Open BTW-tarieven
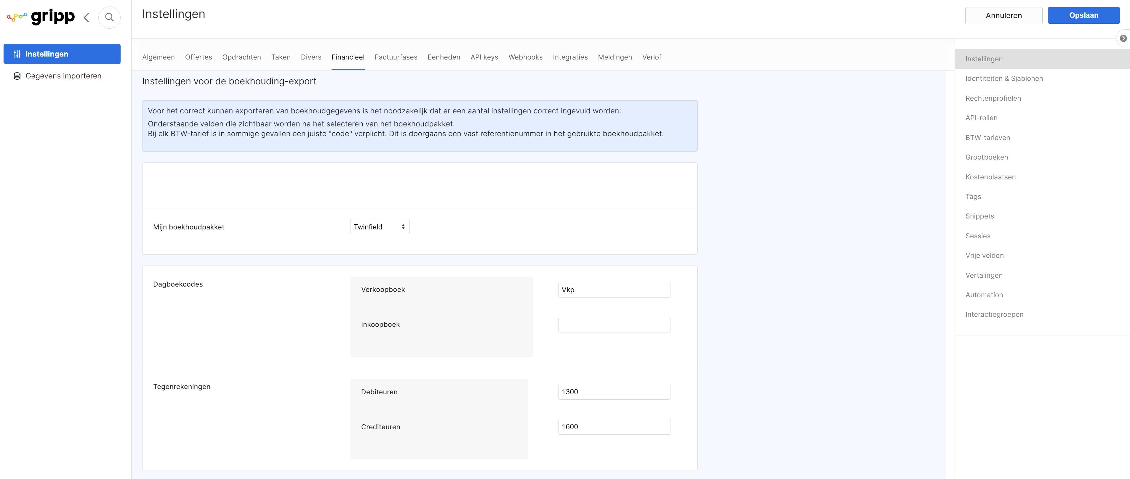The image size is (1130, 479). (x=987, y=138)
